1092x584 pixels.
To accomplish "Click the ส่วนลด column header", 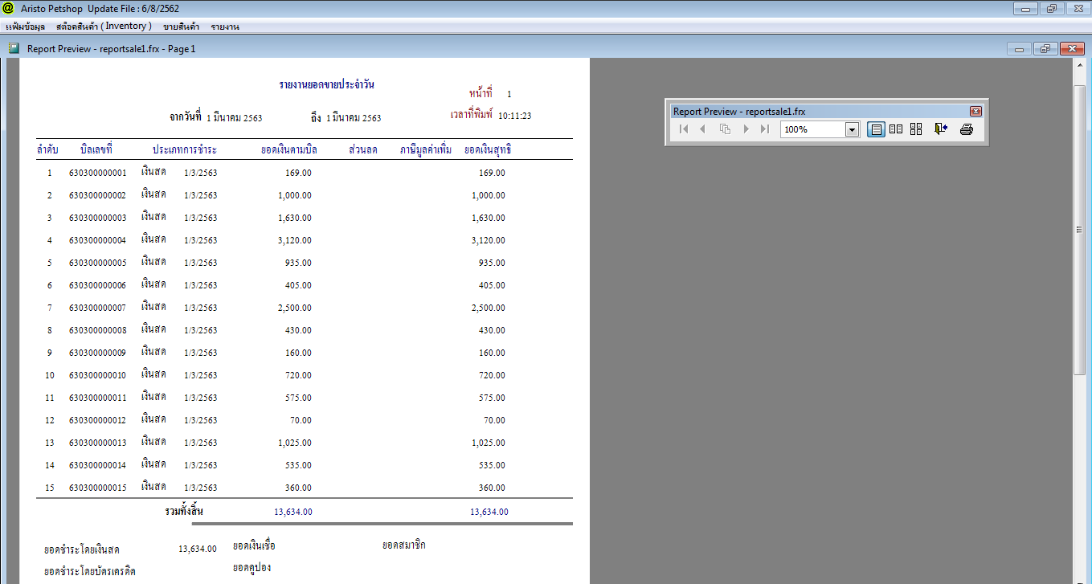I will coord(363,149).
